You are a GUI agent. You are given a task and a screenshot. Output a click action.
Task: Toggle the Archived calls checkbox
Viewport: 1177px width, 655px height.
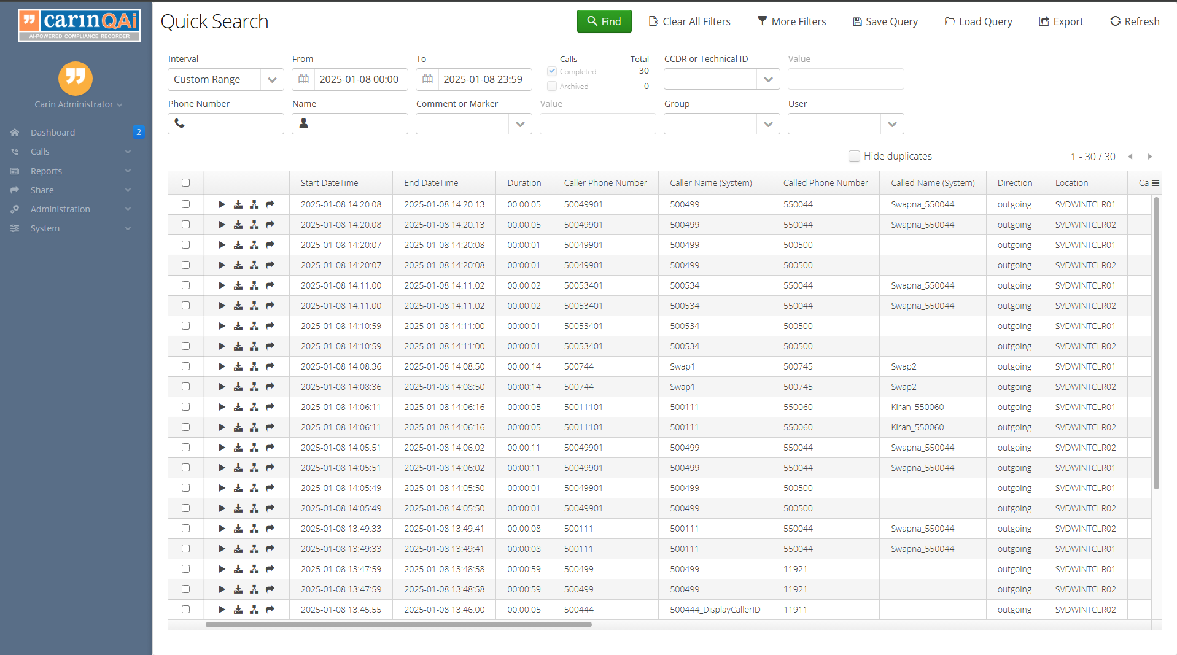coord(552,86)
